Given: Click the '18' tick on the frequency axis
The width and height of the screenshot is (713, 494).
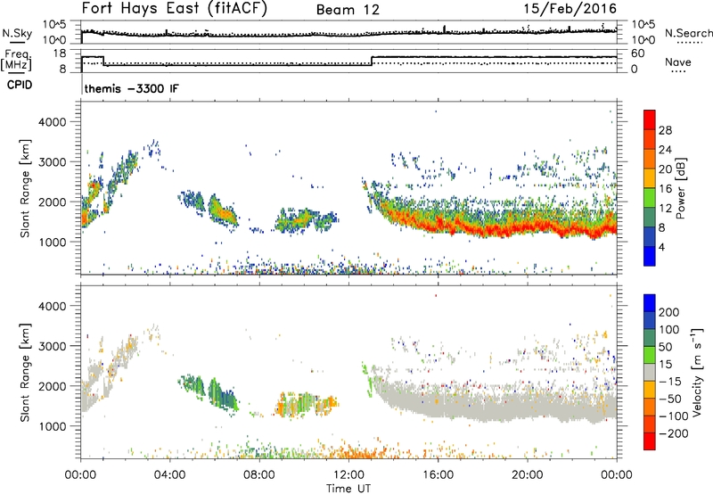Looking at the screenshot, I should [60, 54].
